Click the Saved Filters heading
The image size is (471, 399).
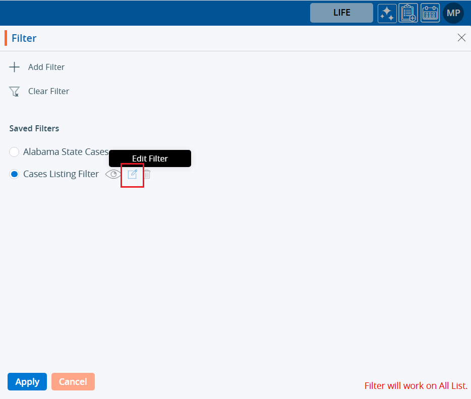pos(34,128)
